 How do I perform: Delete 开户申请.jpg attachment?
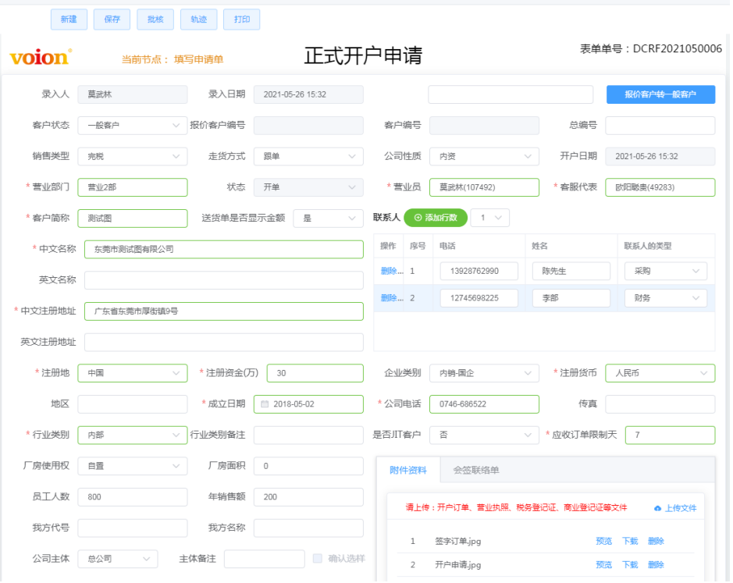[656, 565]
